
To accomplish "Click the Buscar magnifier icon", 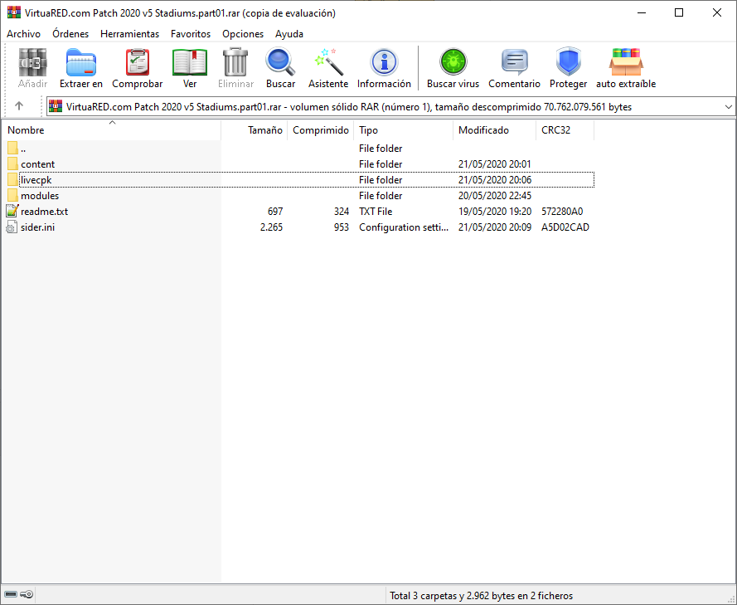I will (280, 62).
